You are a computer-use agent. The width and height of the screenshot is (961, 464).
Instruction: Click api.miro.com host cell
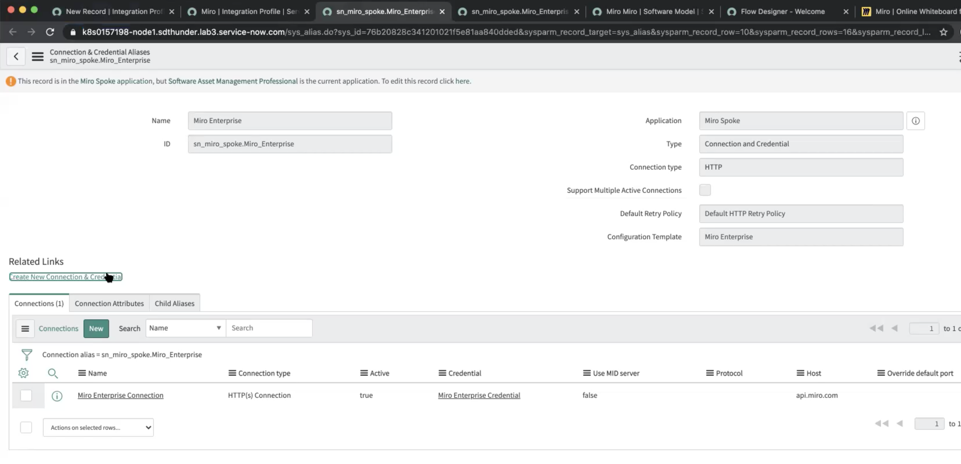tap(817, 395)
